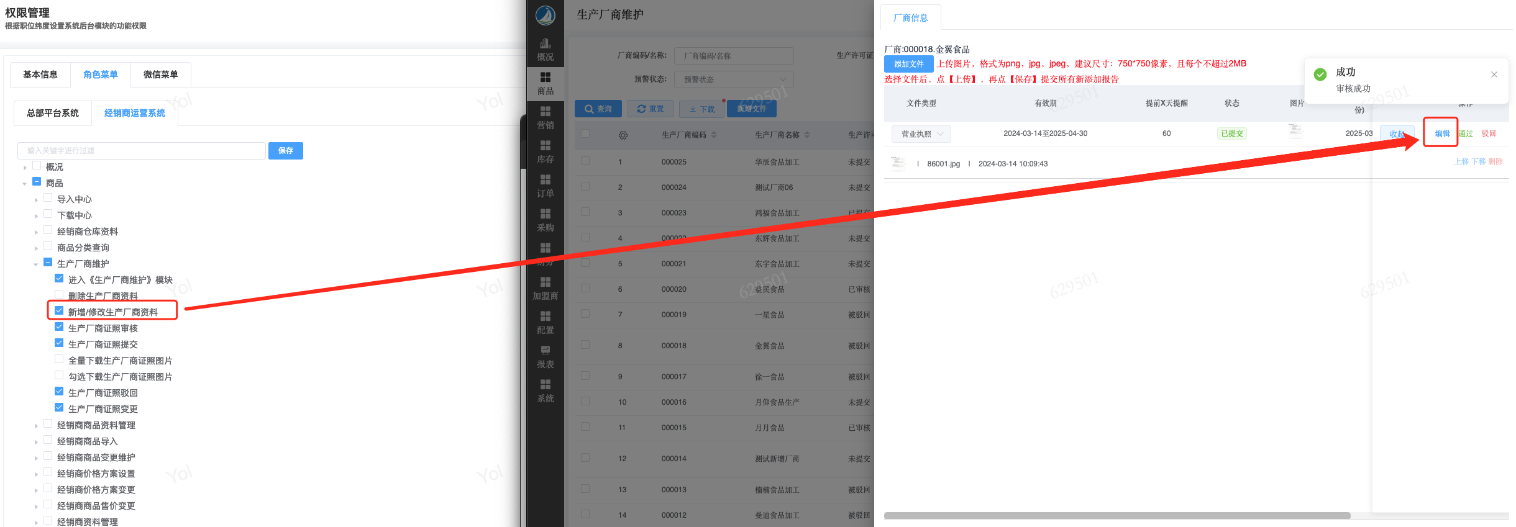Open 订单 in the dark sidebar
Screen dimensions: 1516x527
pyautogui.click(x=545, y=186)
